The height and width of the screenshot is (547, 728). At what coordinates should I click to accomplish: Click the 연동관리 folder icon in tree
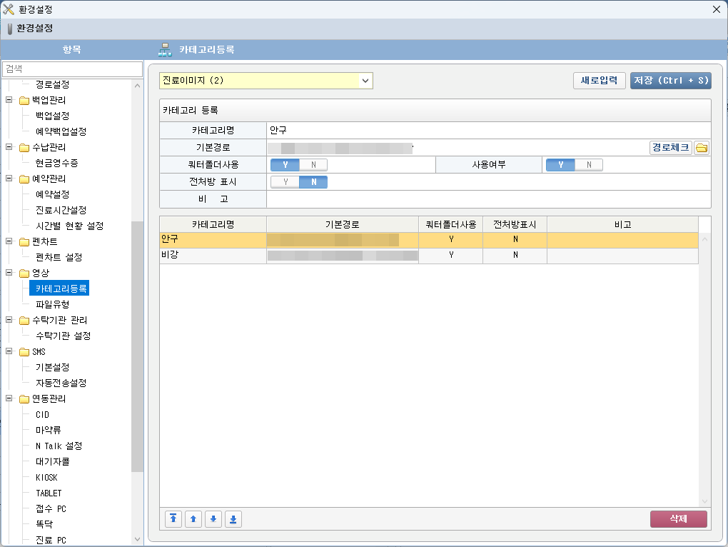pyautogui.click(x=24, y=398)
